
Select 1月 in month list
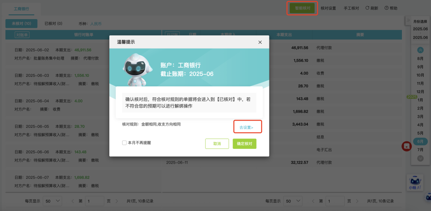pos(420,100)
